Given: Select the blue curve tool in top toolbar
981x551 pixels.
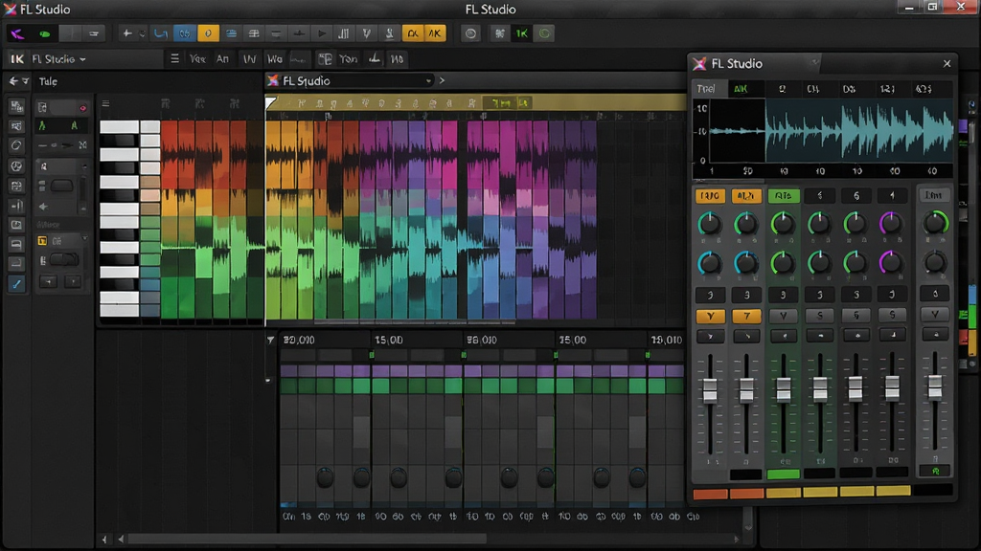Looking at the screenshot, I should point(161,33).
